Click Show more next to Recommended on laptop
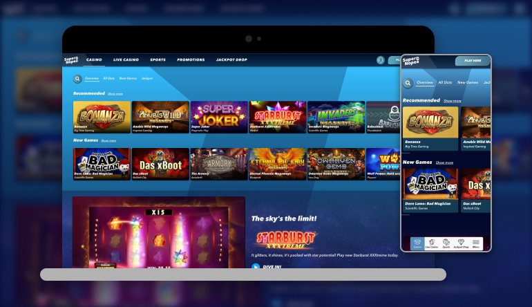The width and height of the screenshot is (532, 307). click(x=115, y=94)
